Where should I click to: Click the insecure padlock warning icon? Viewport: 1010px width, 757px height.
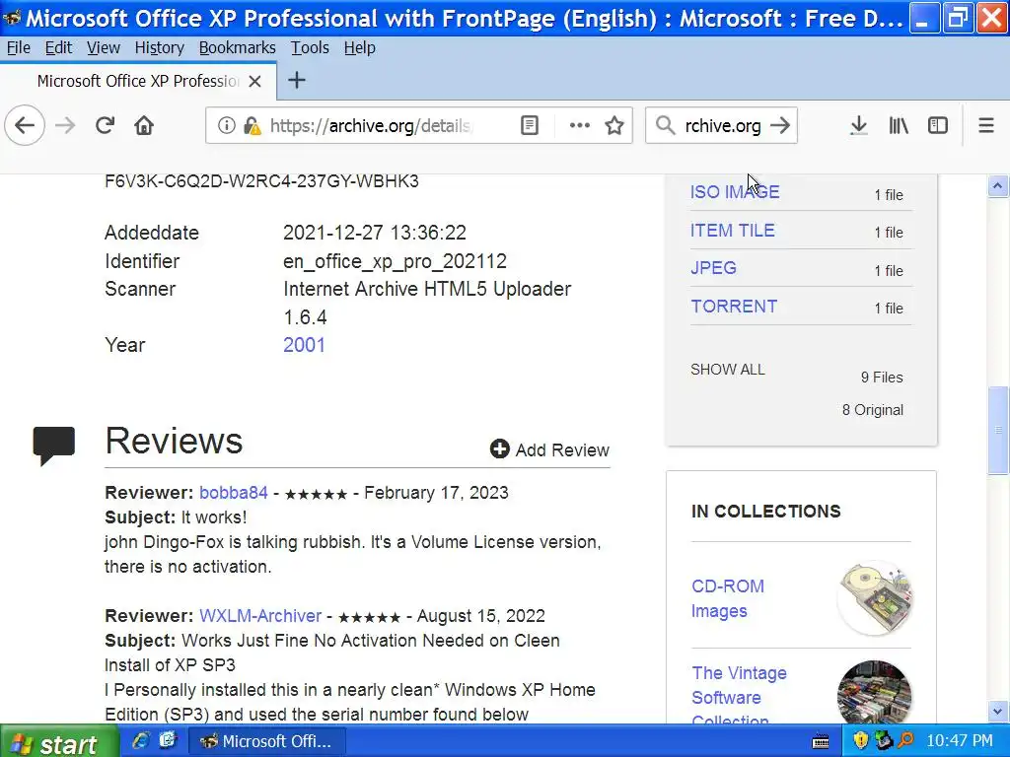tap(252, 125)
